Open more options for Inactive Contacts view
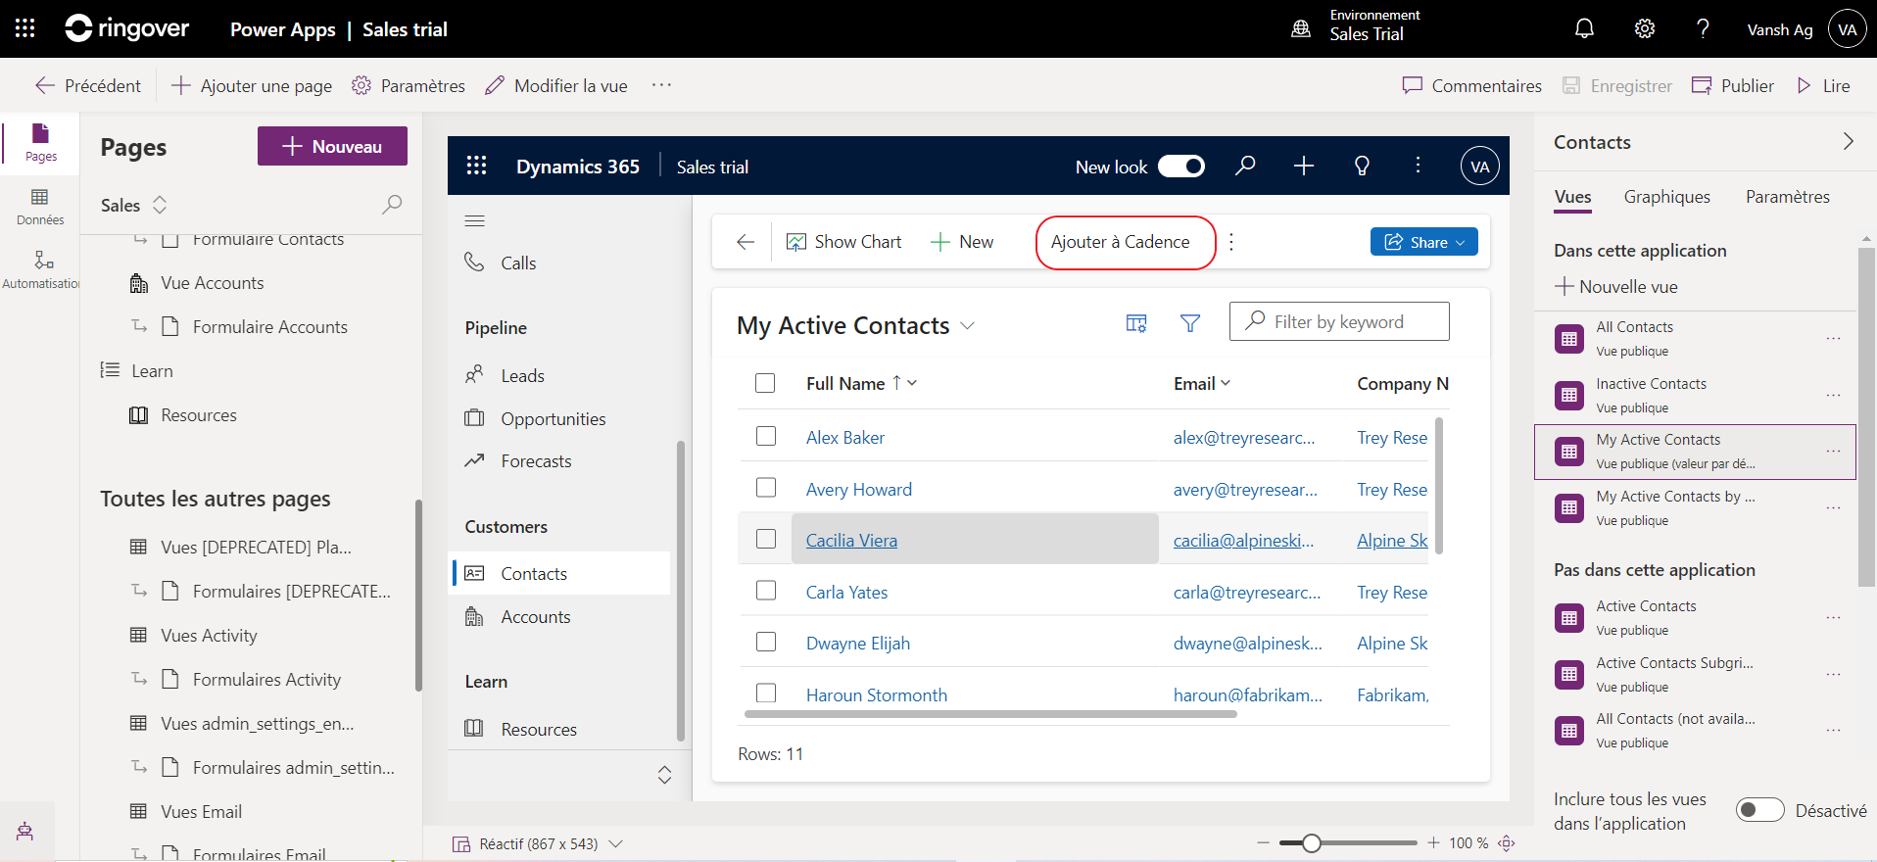 1834,396
